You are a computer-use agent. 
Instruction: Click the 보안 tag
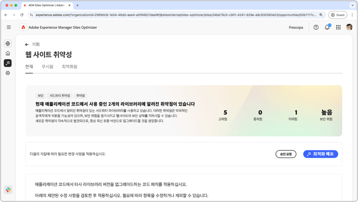click(41, 96)
